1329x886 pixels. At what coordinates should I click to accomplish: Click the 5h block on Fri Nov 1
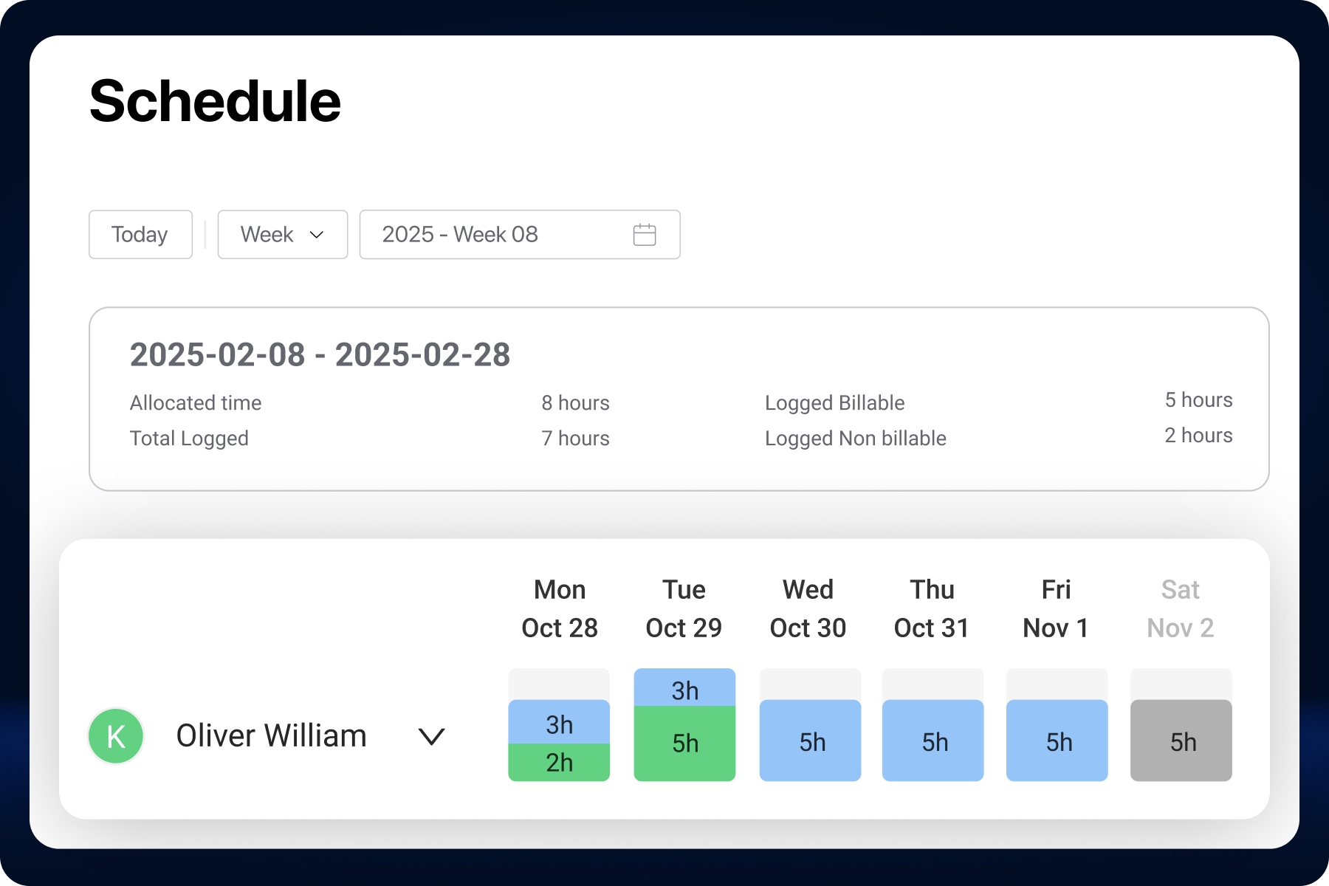pos(1057,741)
